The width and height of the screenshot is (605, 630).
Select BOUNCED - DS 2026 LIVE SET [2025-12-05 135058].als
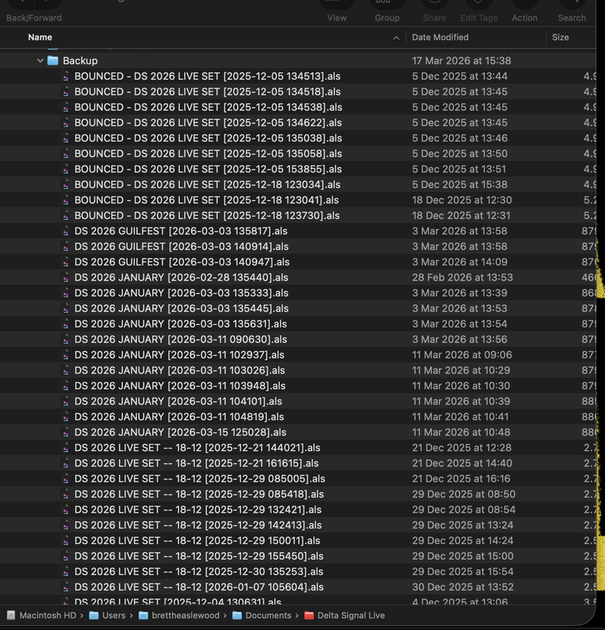point(208,154)
